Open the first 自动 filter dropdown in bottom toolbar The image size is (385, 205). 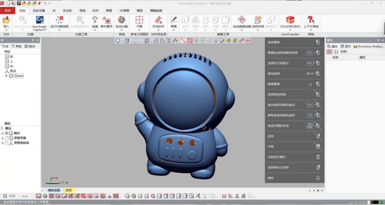click(x=14, y=196)
